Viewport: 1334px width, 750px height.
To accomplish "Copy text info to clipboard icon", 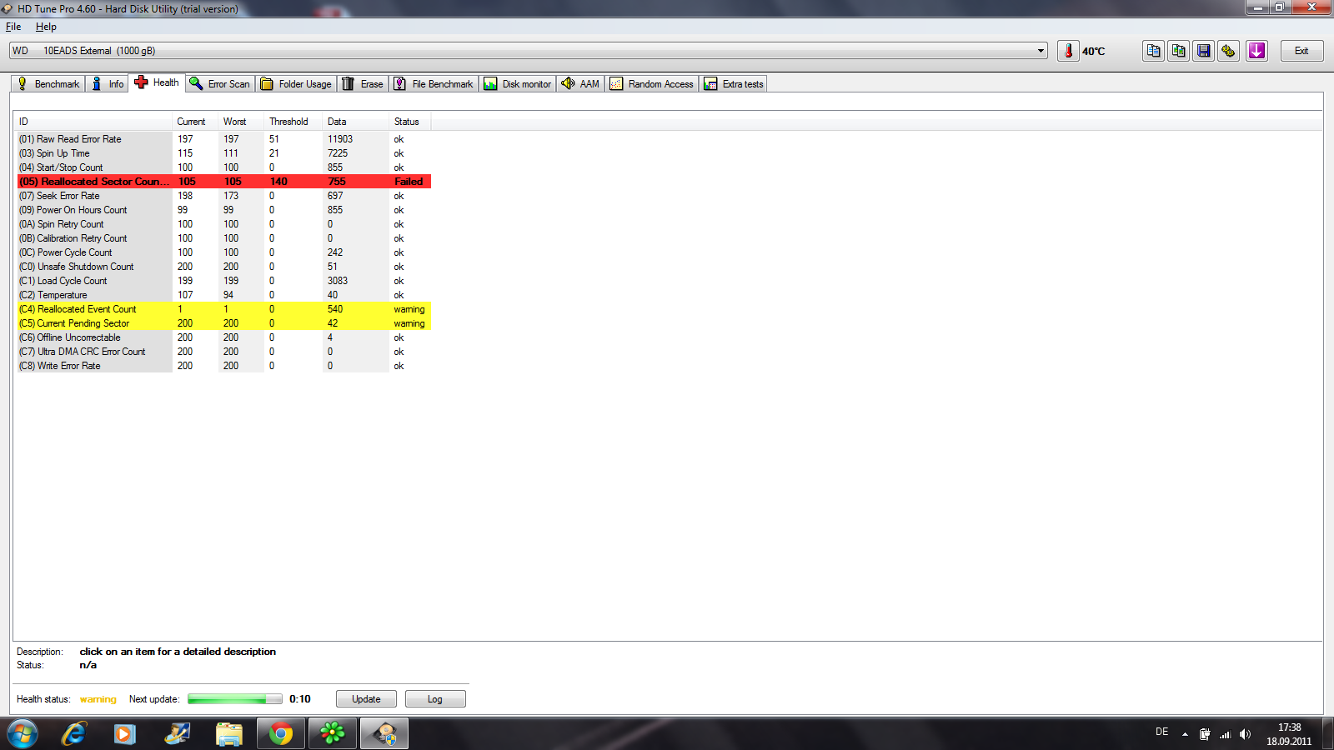I will click(1153, 51).
